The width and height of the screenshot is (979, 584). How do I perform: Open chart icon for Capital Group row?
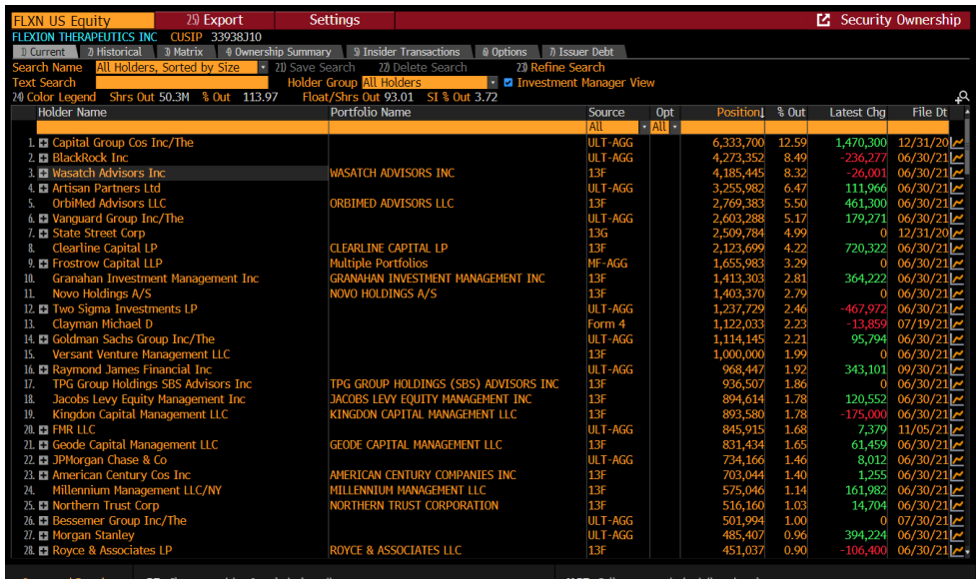(x=957, y=143)
